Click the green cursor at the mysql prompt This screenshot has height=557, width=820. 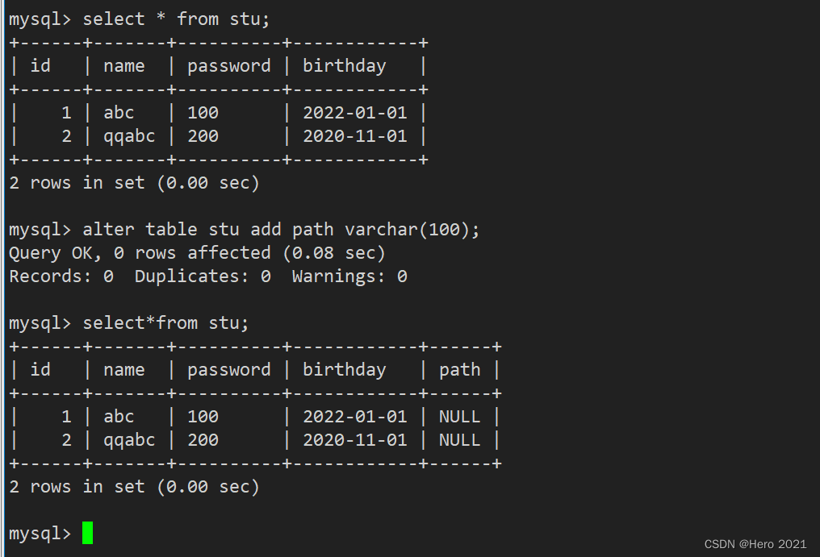click(x=87, y=533)
